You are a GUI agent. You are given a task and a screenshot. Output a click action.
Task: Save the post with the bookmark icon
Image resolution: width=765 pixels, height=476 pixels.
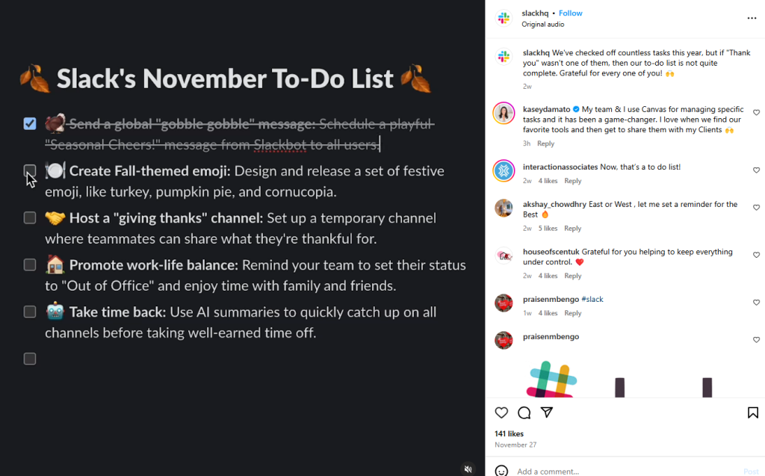point(752,412)
